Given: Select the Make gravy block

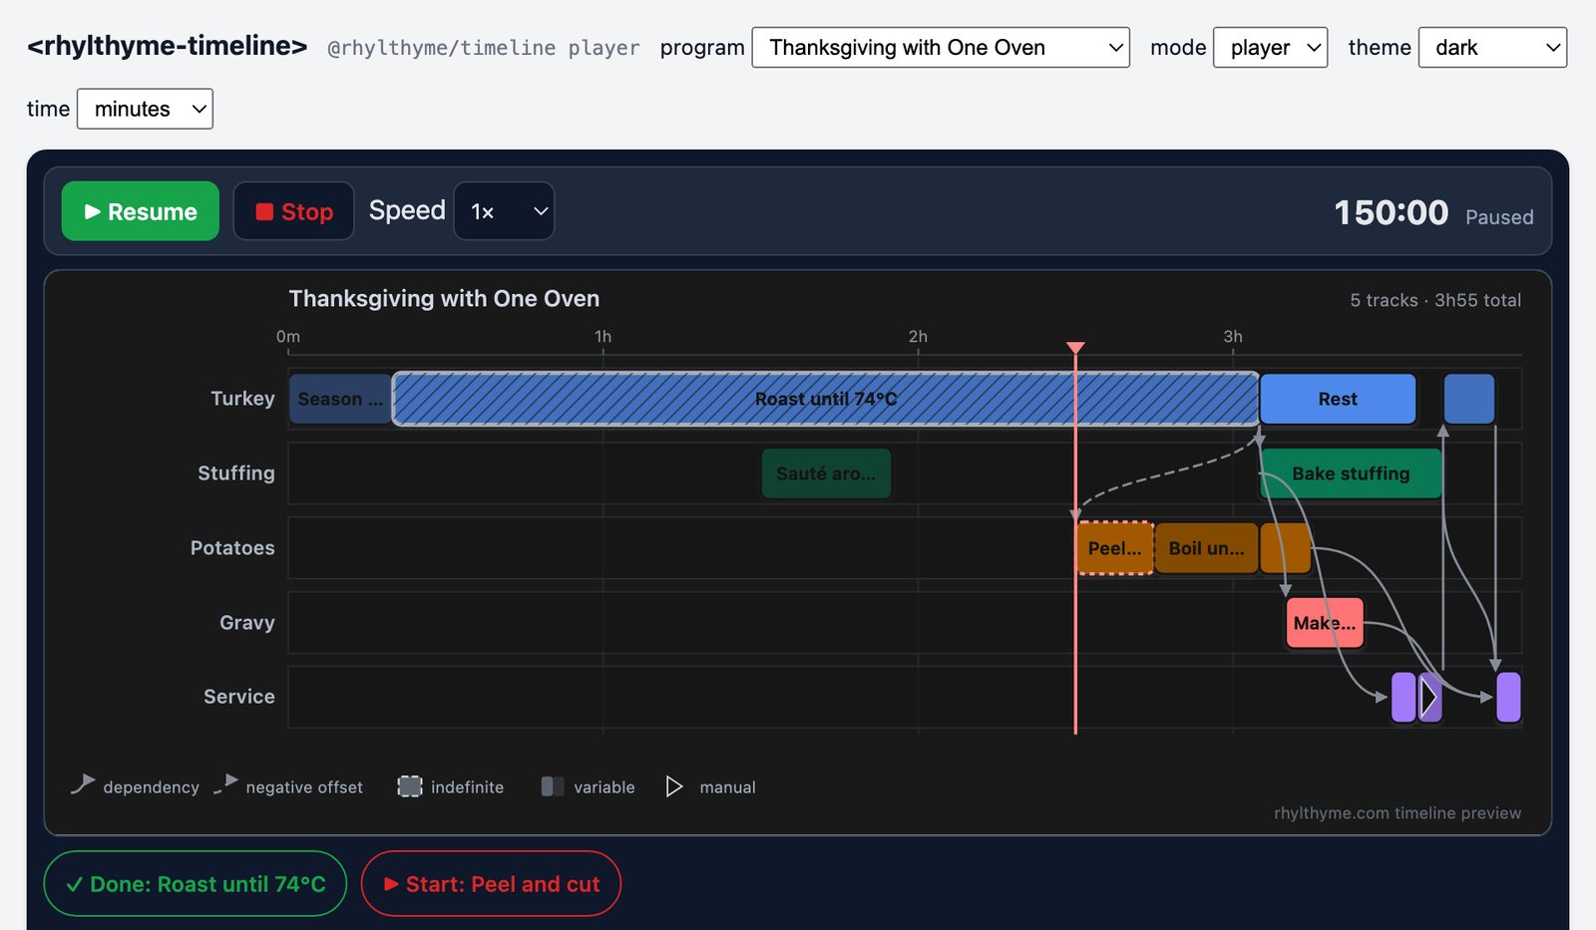Looking at the screenshot, I should [x=1325, y=623].
